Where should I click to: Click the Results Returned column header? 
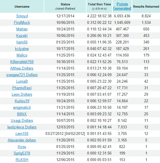pyautogui.click(x=146, y=7)
